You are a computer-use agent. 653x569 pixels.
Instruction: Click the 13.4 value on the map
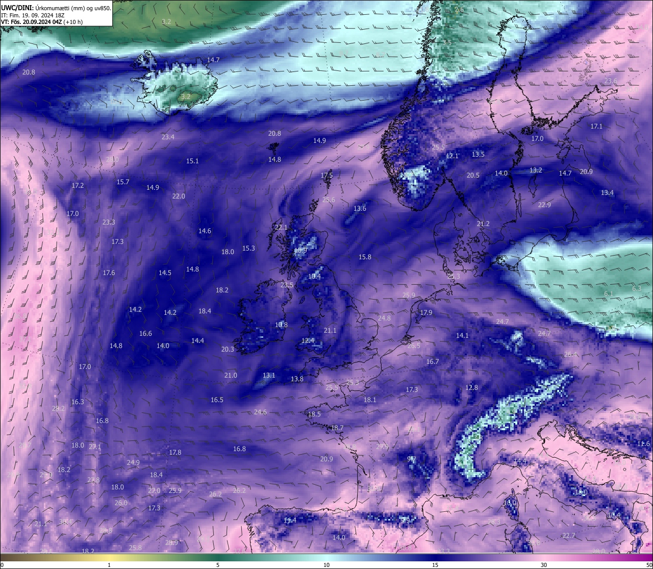607,192
